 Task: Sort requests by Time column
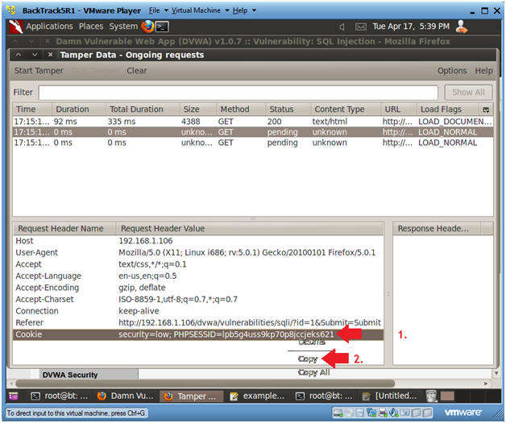click(32, 110)
